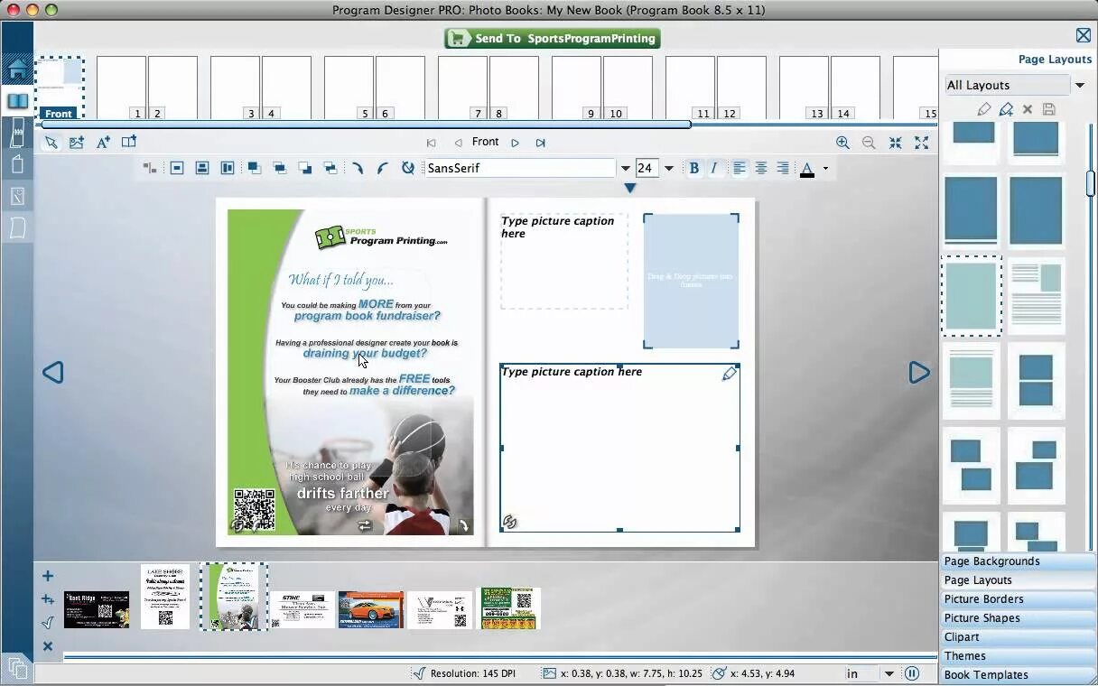The image size is (1098, 686).
Task: Toggle bold text formatting
Action: pyautogui.click(x=693, y=168)
